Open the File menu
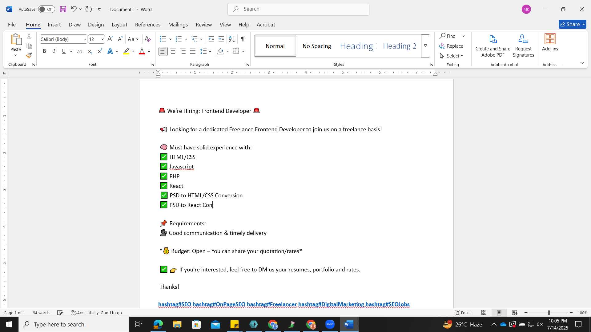This screenshot has width=591, height=332. pos(12,25)
